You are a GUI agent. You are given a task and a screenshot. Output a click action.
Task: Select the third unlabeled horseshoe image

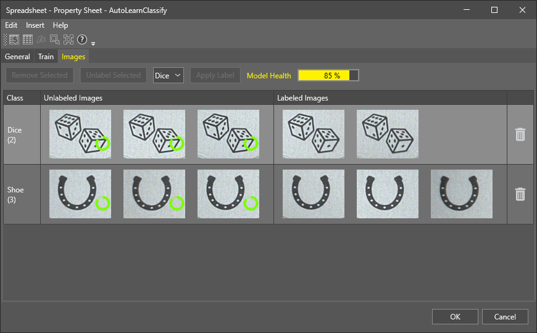pyautogui.click(x=228, y=194)
